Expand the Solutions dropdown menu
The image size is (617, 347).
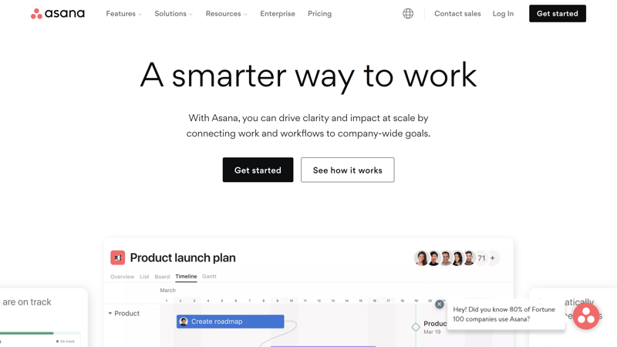coord(174,14)
